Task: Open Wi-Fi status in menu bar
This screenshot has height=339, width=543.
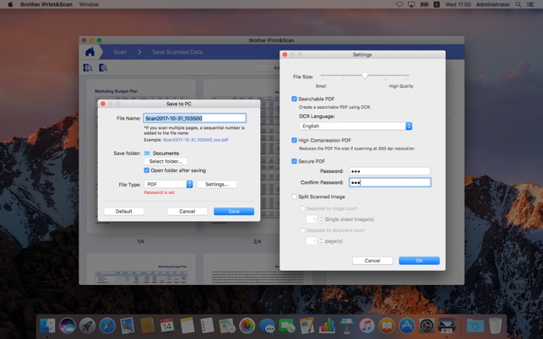Action: click(x=399, y=4)
